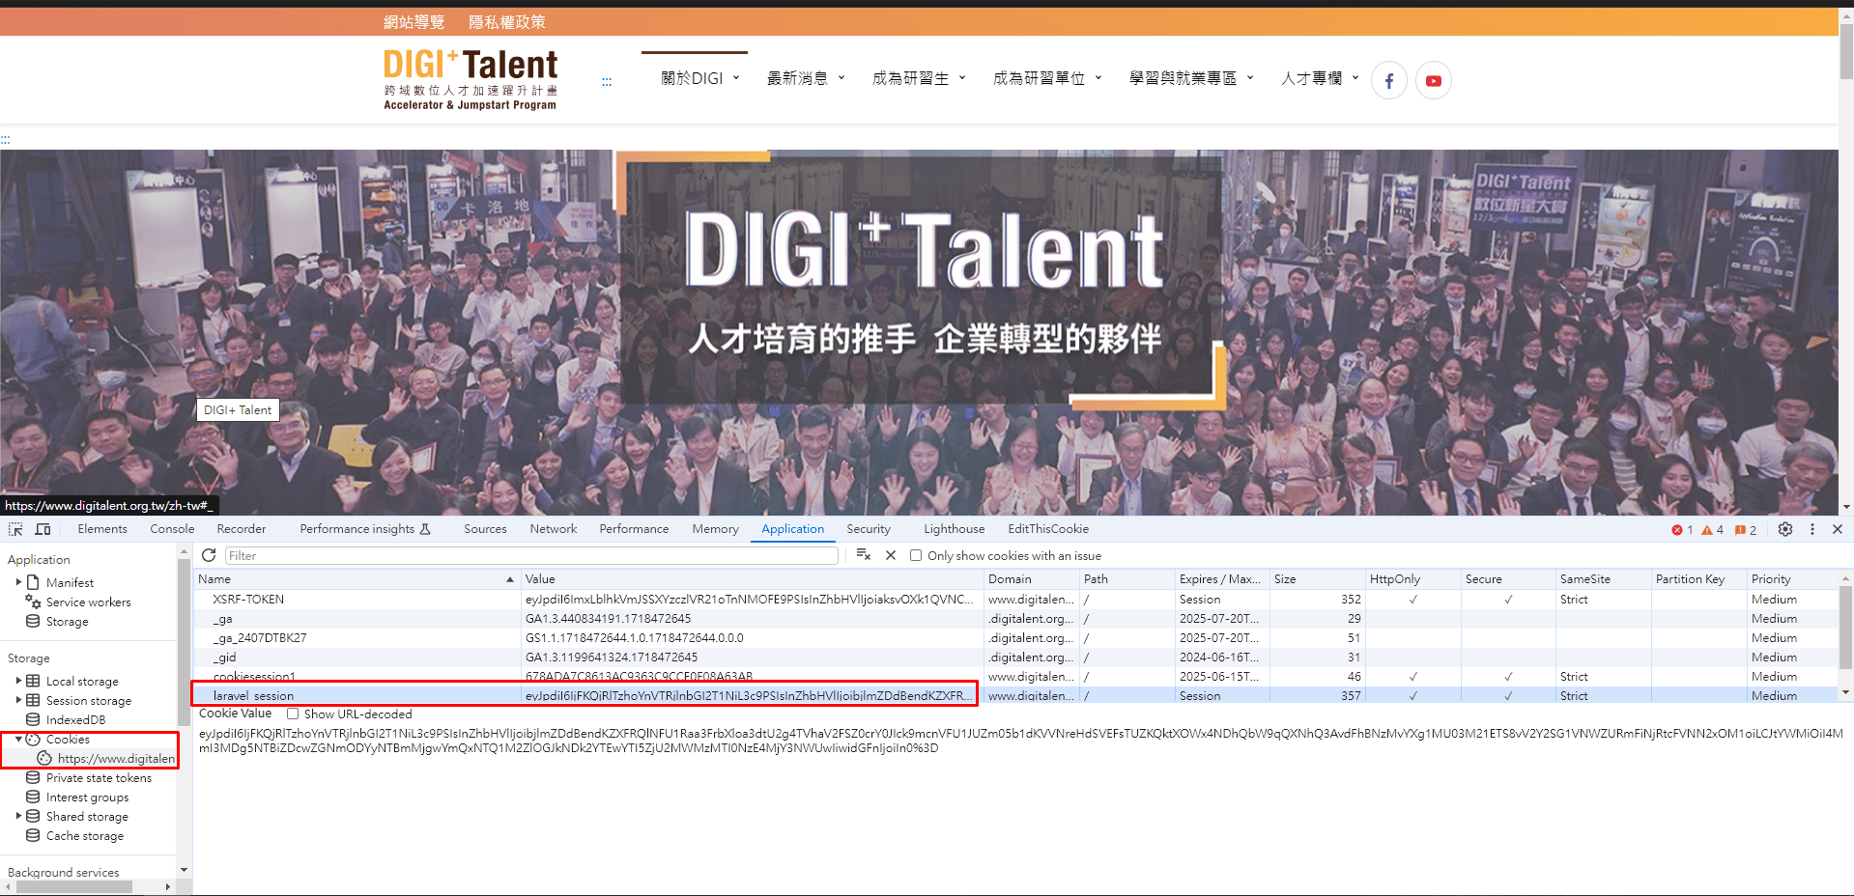Show the 2 issues indicator
1854x896 pixels.
click(x=1746, y=530)
